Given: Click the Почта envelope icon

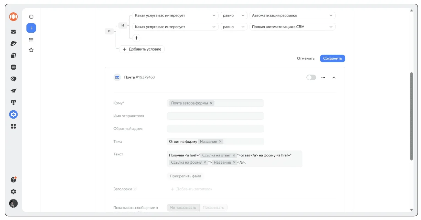Looking at the screenshot, I should (x=117, y=77).
